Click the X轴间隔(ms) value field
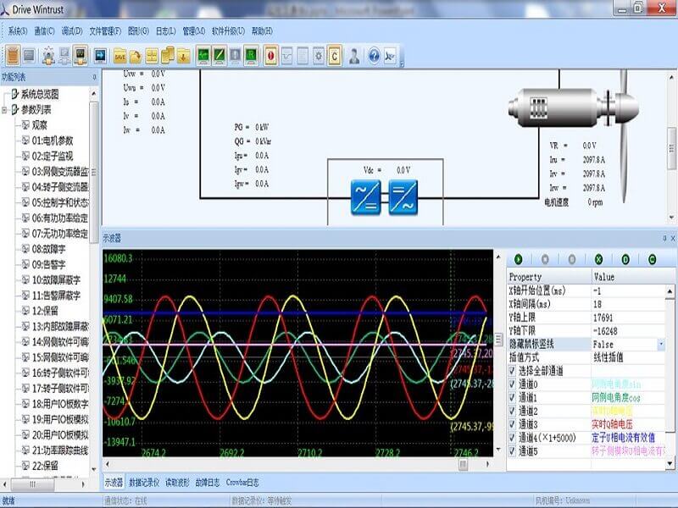This screenshot has height=508, width=678. click(629, 304)
